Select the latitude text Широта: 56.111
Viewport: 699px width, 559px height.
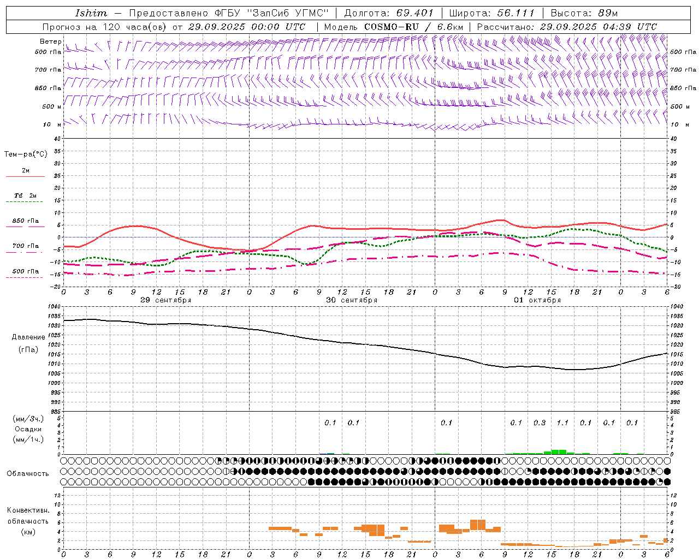pyautogui.click(x=491, y=13)
